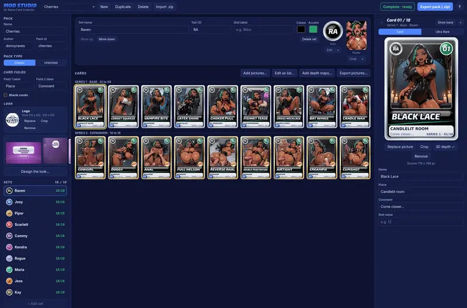Screen dimensions: 467x308
Task: Open the 3D depth dropdown
Action: pos(445,147)
